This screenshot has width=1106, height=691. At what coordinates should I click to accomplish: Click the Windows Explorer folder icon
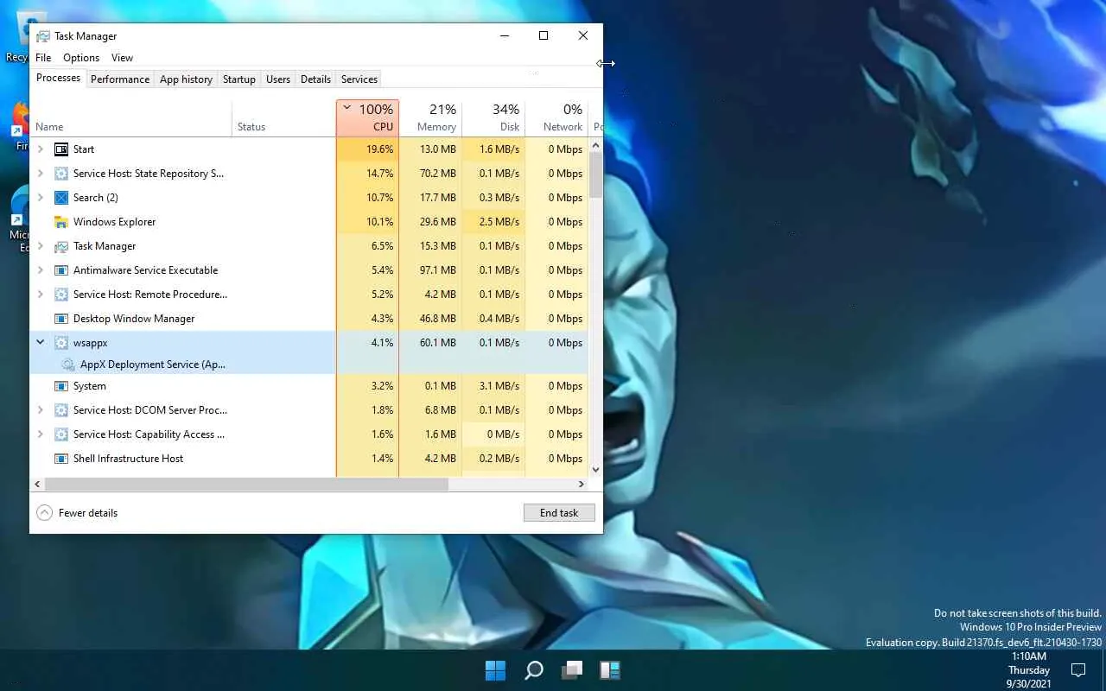[x=61, y=222]
